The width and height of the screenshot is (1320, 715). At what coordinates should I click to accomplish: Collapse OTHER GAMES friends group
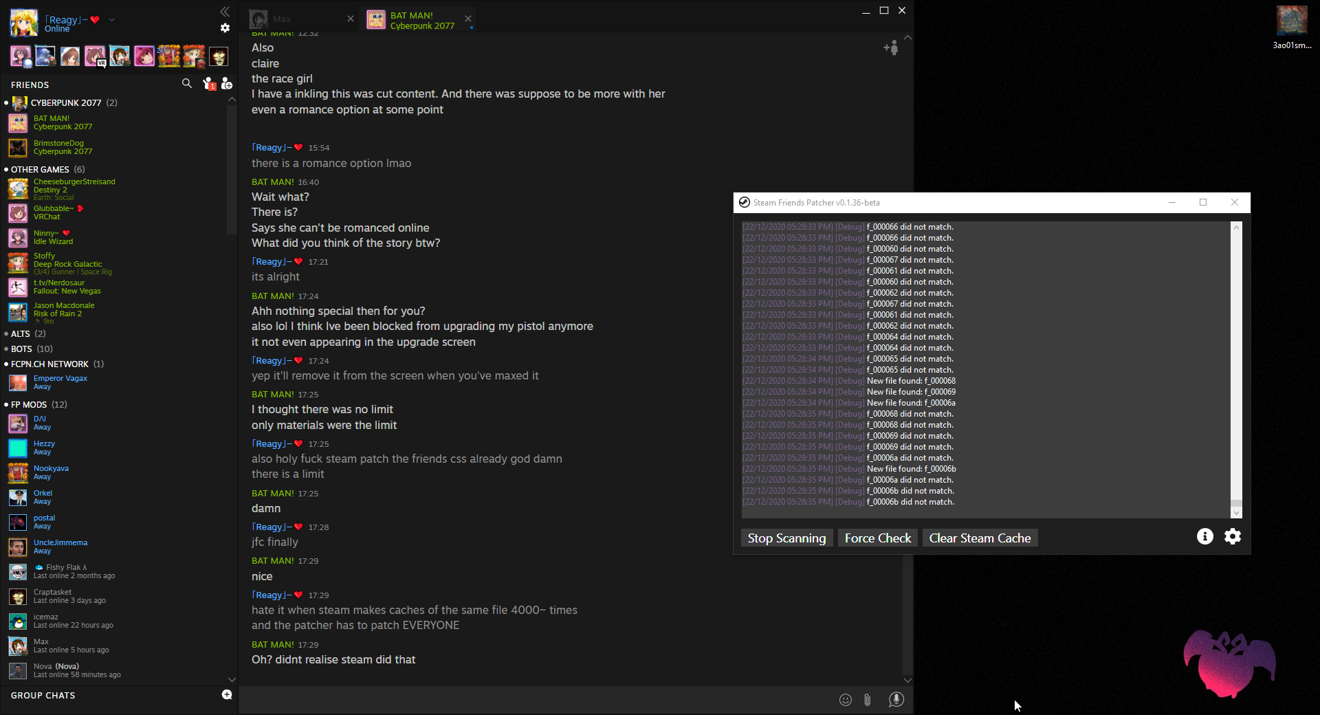[x=45, y=169]
